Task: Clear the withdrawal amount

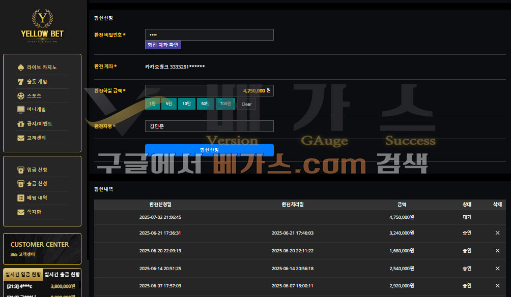Action: point(246,104)
